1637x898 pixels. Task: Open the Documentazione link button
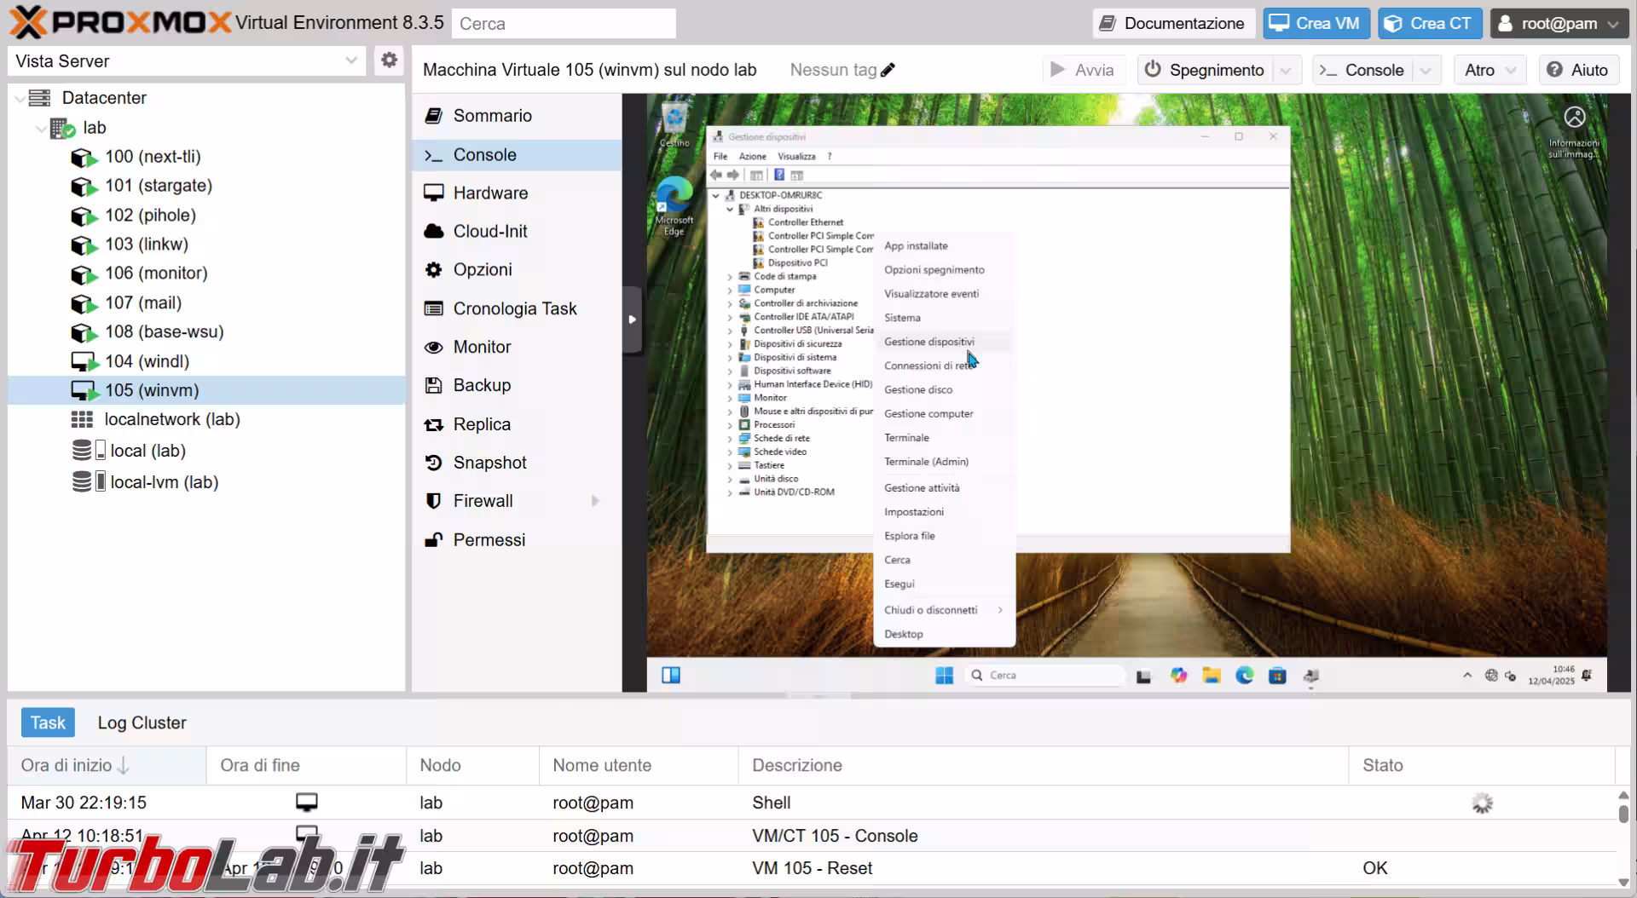click(x=1172, y=23)
